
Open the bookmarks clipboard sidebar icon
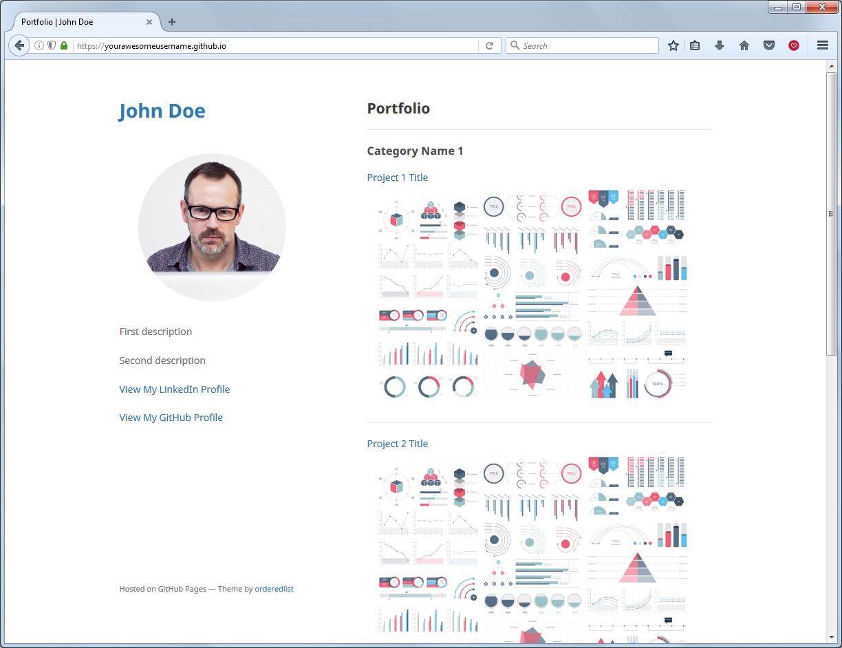pyautogui.click(x=695, y=45)
